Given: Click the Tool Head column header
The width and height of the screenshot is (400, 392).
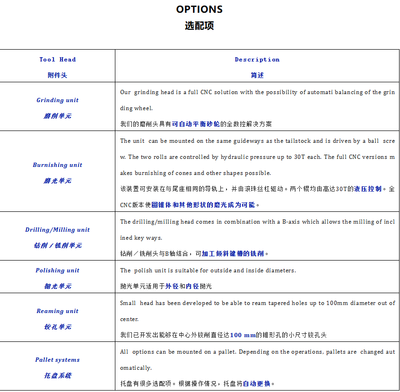Looking at the screenshot, I should coord(57,60).
